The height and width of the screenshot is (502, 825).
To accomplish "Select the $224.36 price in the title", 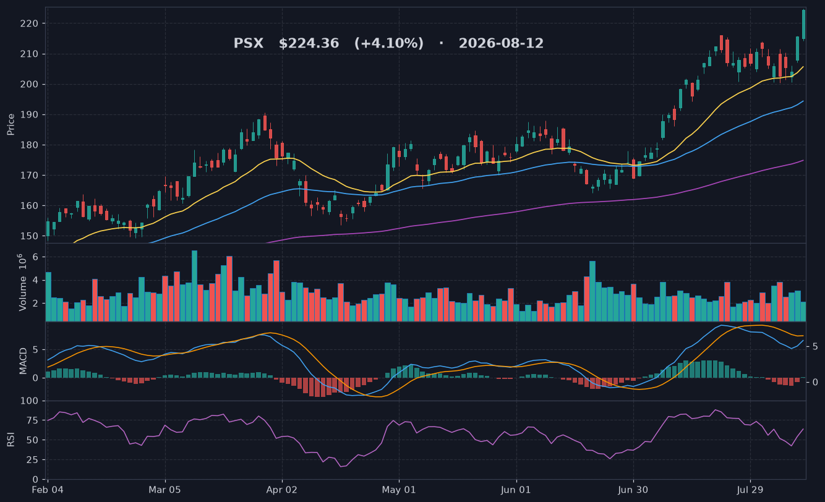I will coord(309,44).
